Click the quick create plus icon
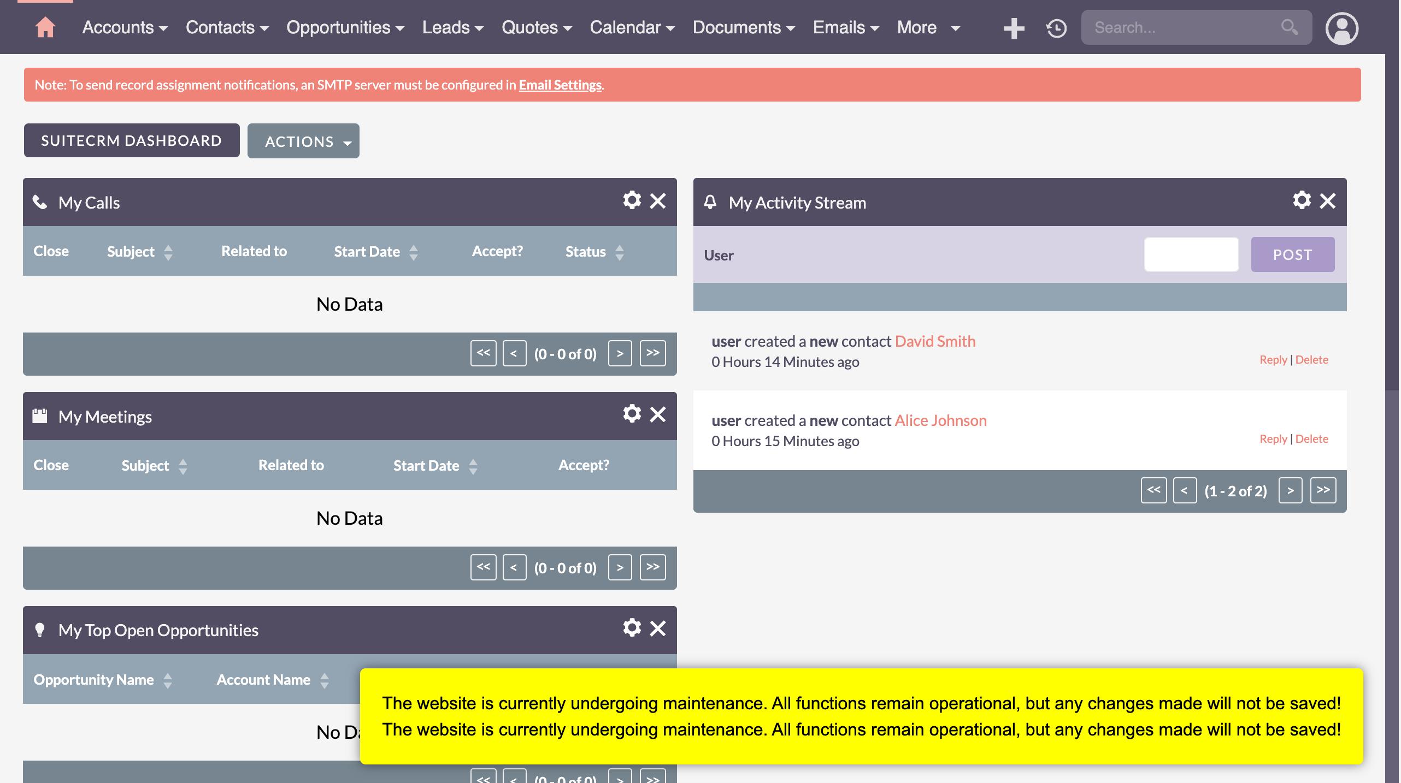This screenshot has height=783, width=1401. point(1014,28)
